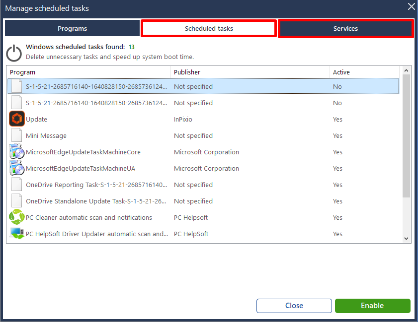The height and width of the screenshot is (322, 418).
Task: Select the non-highlighted S-1-5-21-2685716140 task name
Action: [96, 103]
